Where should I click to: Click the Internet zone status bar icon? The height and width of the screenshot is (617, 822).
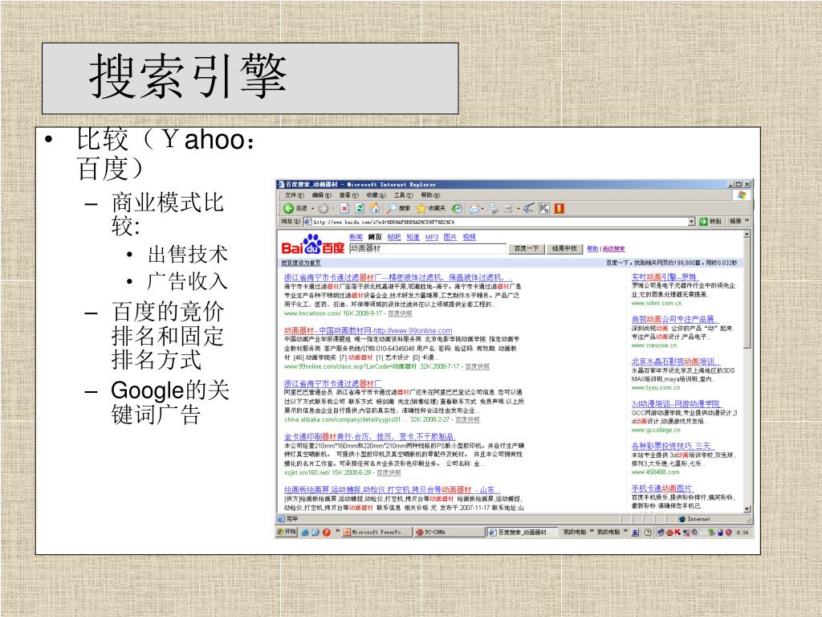point(682,519)
